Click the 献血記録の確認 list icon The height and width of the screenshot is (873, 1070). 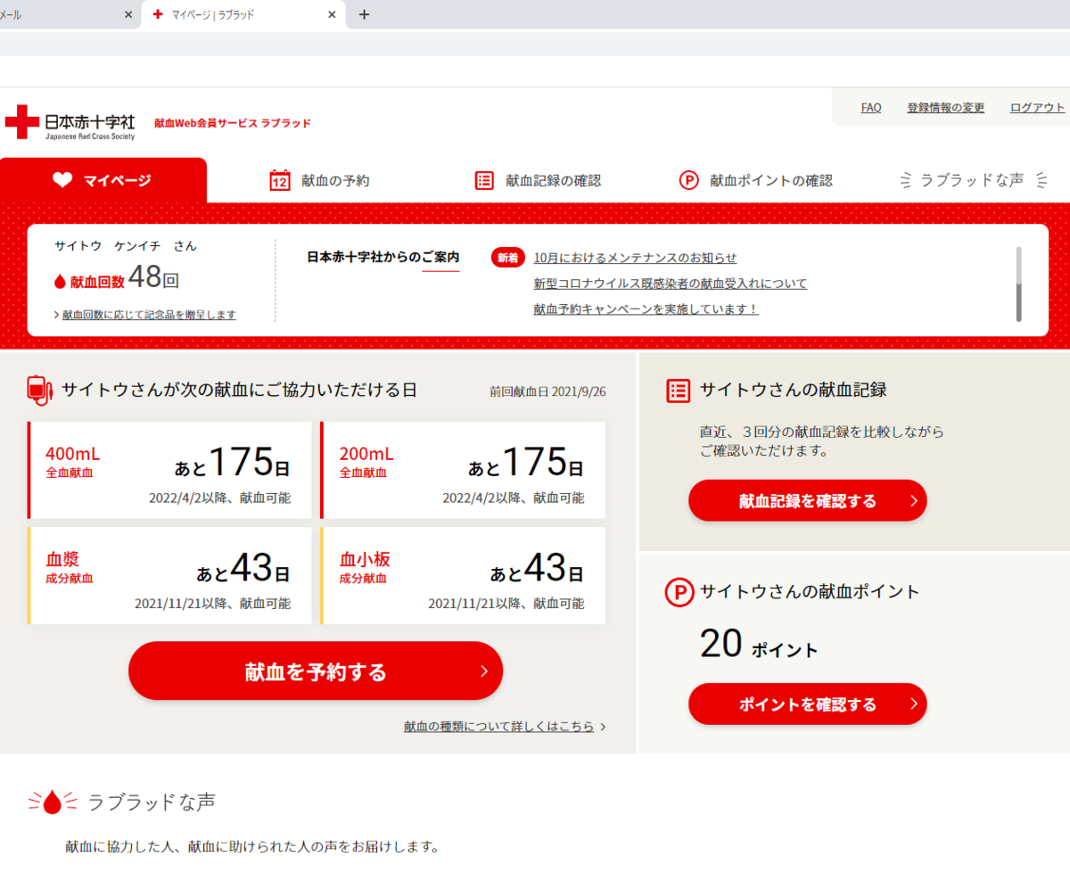point(484,179)
